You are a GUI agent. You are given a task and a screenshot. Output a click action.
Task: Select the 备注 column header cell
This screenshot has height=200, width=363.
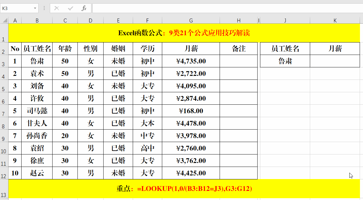[x=238, y=48]
